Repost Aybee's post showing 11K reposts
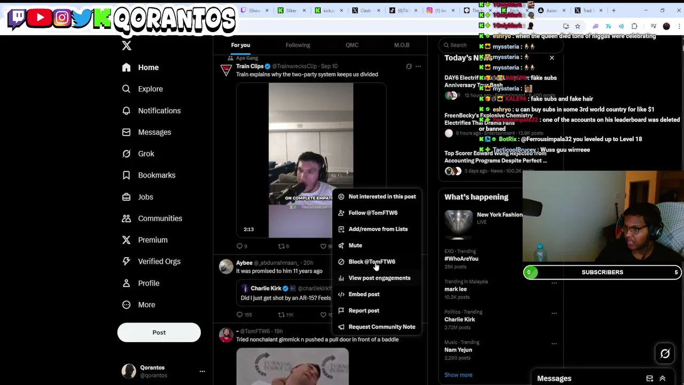 pos(281,314)
